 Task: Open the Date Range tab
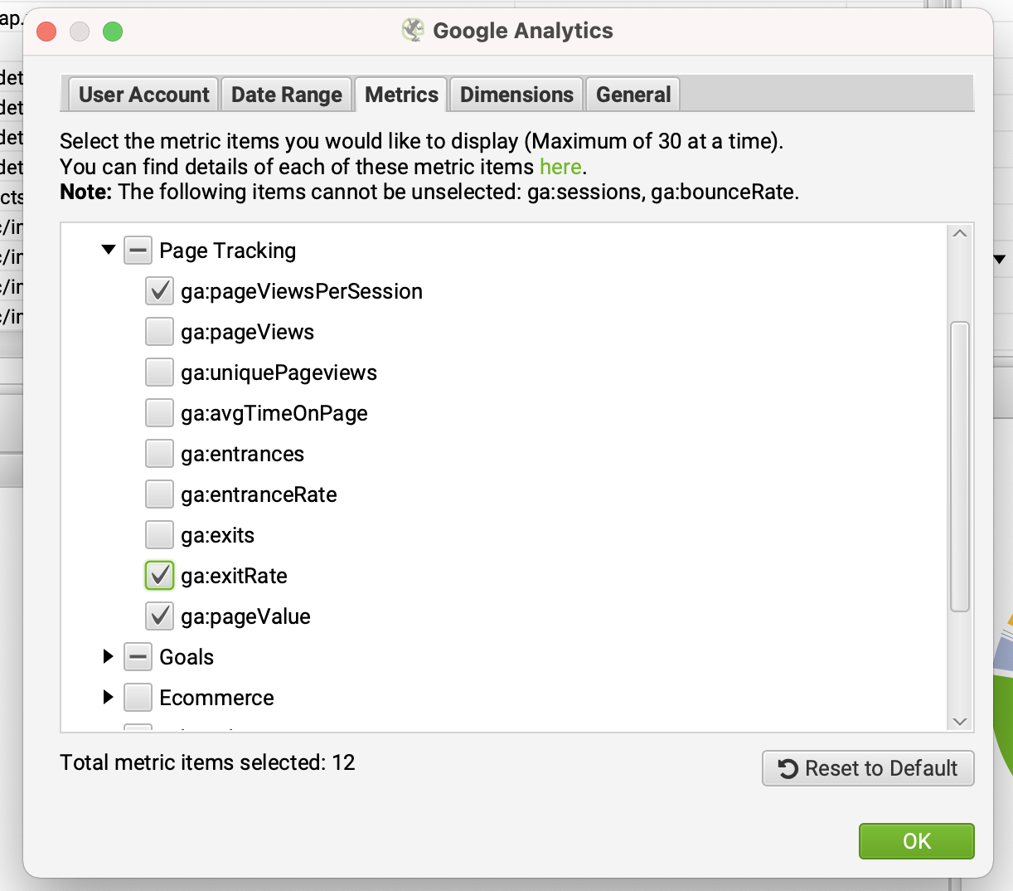pyautogui.click(x=286, y=95)
